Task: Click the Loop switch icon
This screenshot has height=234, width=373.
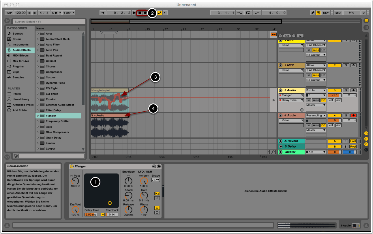Action: (248, 13)
